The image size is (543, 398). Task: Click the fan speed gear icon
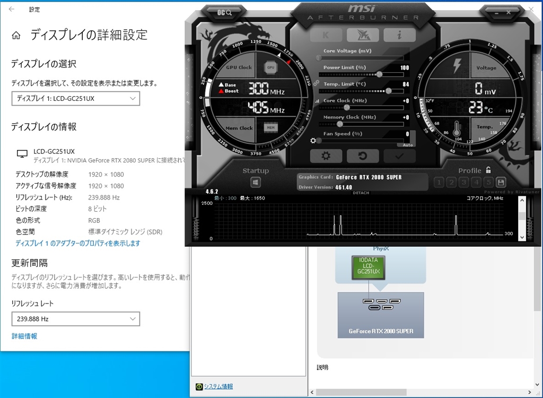(313, 141)
